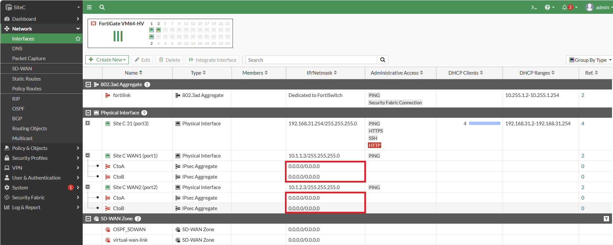Expand Log & Report menu
613x245 pixels.
pos(41,207)
